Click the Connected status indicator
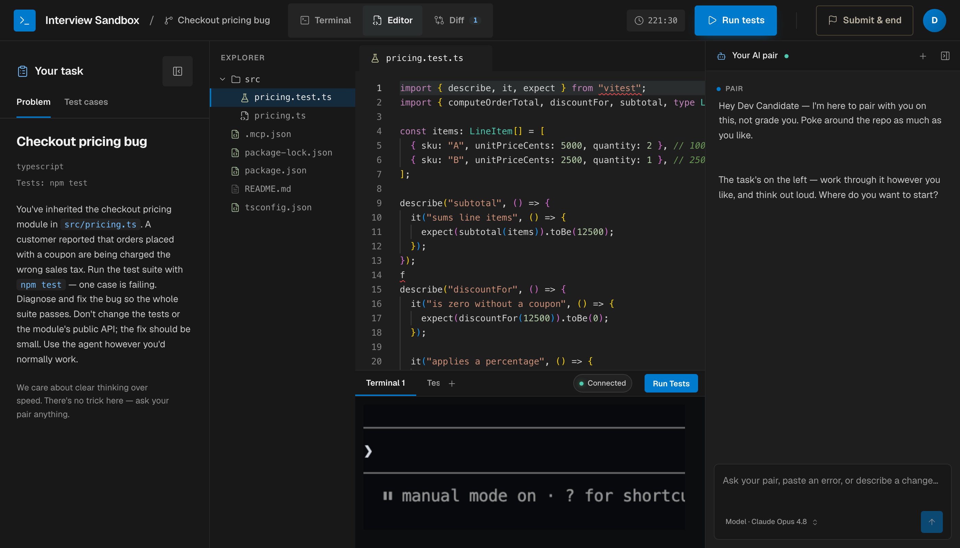The height and width of the screenshot is (548, 960). coord(602,383)
